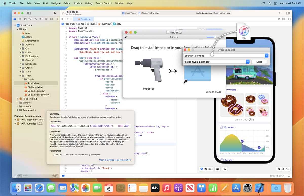Click zoom out magnifier in preview canvas
This screenshot has height=196, width=304.
(279, 169)
